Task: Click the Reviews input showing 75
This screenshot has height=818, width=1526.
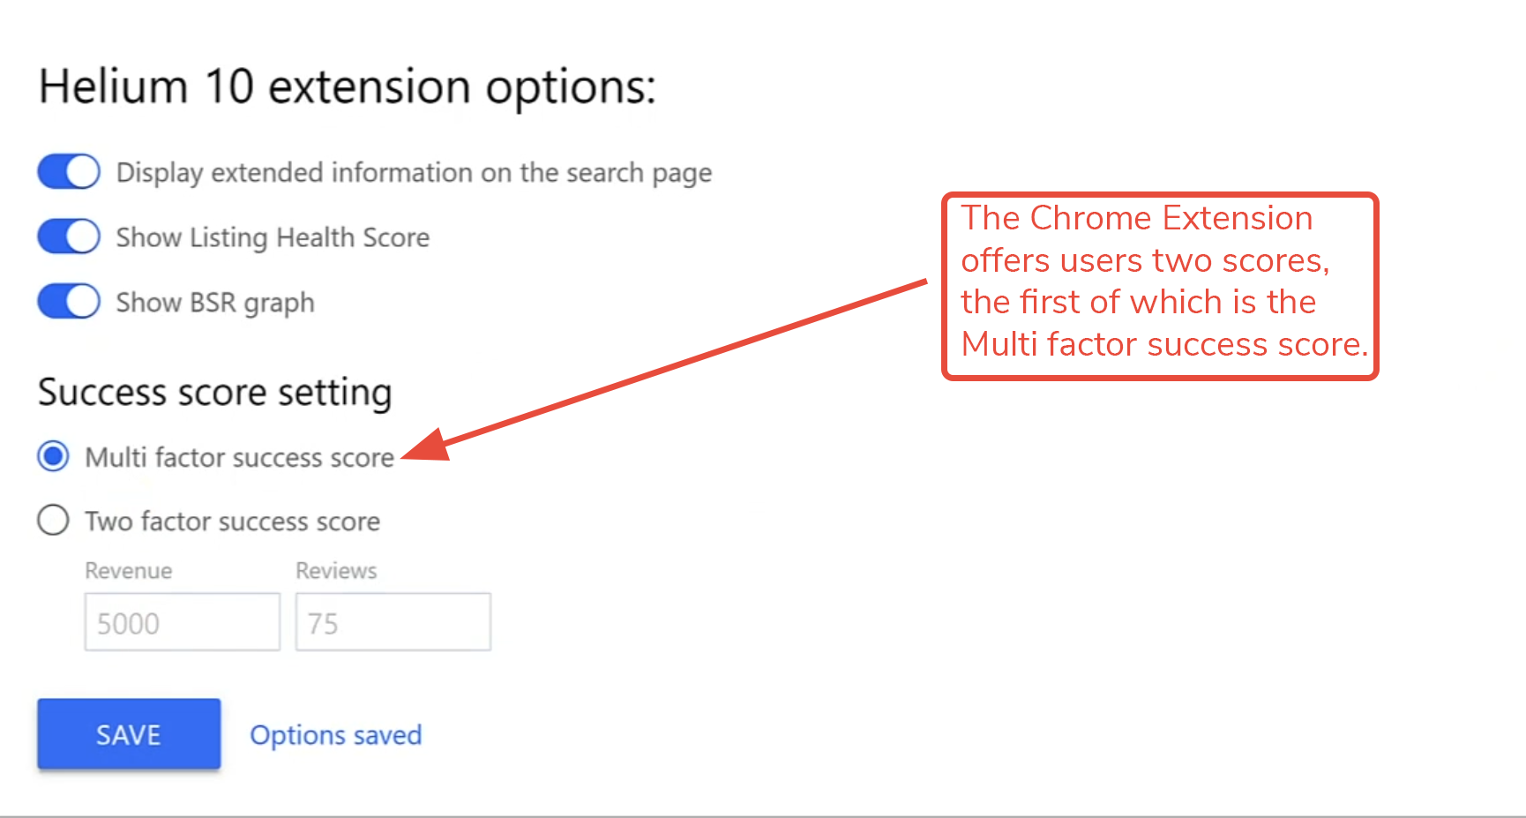Action: (x=393, y=621)
